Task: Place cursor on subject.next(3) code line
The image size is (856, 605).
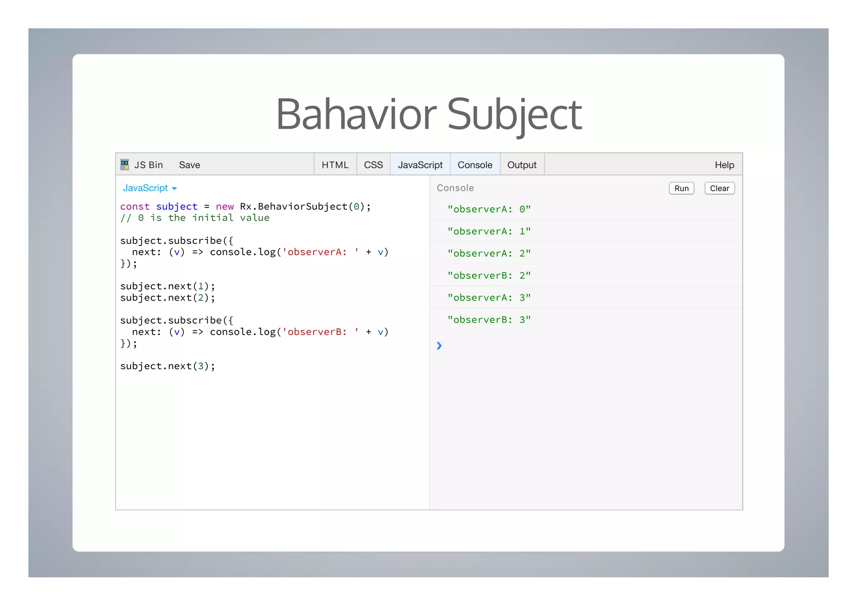Action: click(x=168, y=366)
